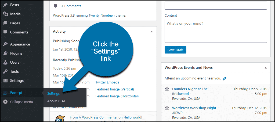This screenshot has width=275, height=122.
Task: Click Collapse menu label
Action: tap(21, 102)
